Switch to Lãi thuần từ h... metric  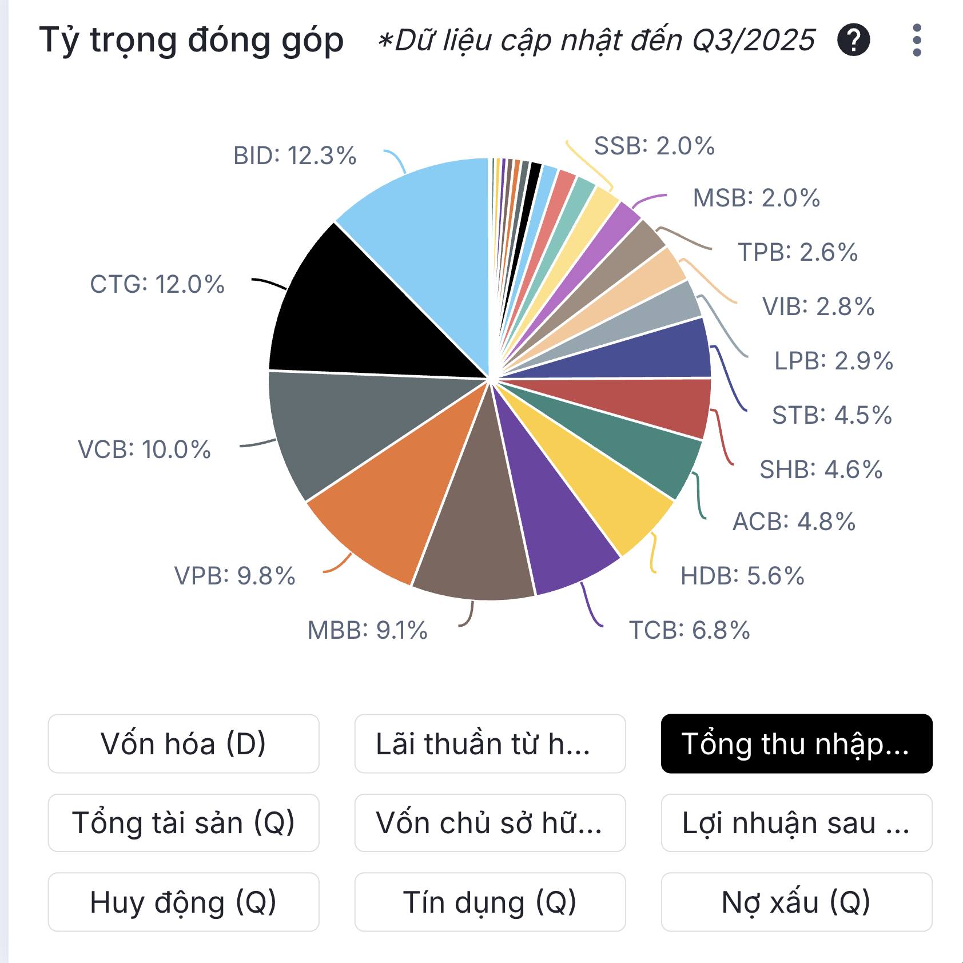490,743
